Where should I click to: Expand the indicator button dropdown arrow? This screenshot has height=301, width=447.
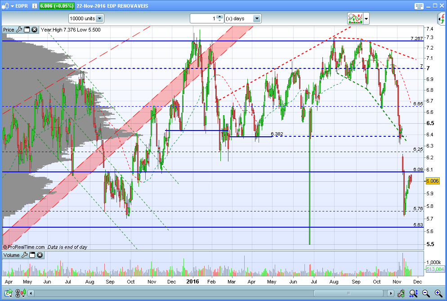click(367, 19)
